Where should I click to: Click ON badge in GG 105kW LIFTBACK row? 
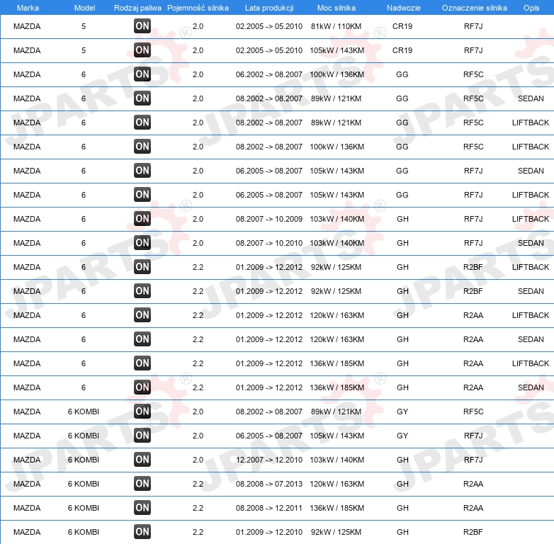click(x=142, y=195)
